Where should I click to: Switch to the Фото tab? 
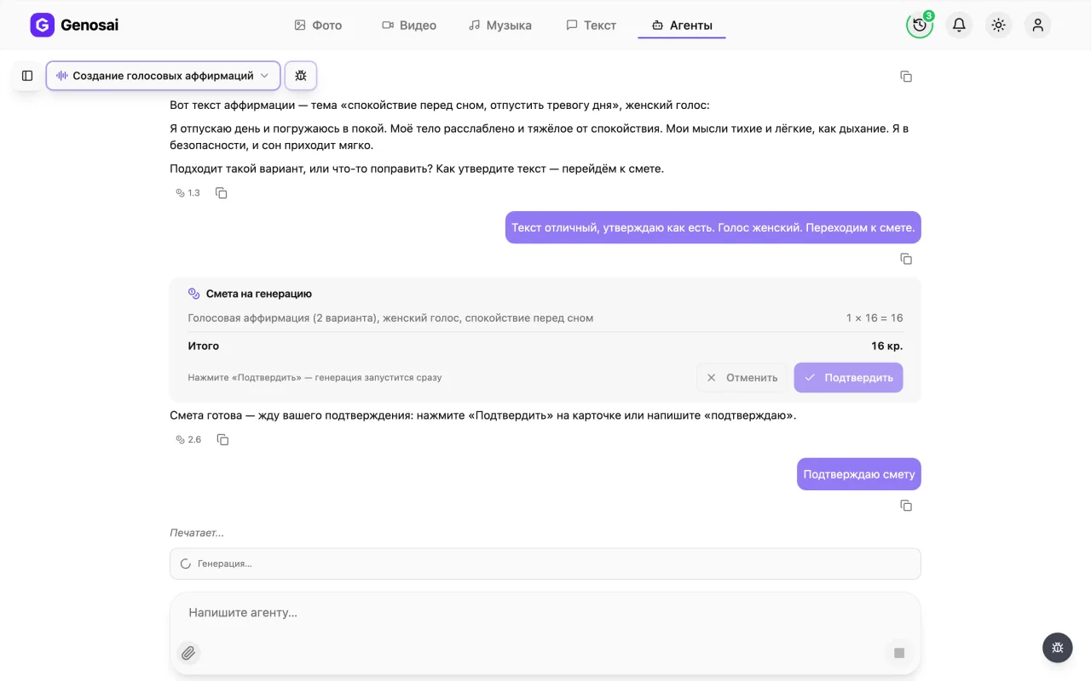click(x=318, y=25)
